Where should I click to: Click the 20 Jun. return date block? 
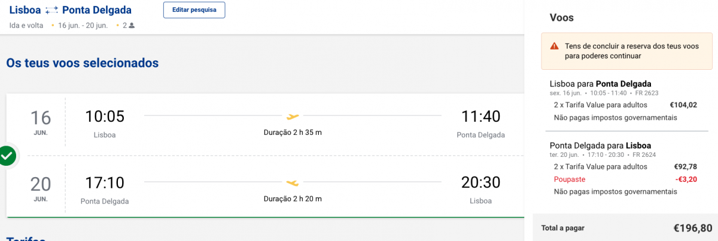coord(41,189)
